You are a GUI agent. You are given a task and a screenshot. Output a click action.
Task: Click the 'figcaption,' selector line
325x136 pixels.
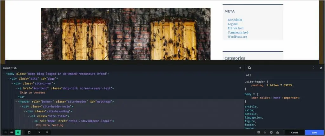pos(254,118)
